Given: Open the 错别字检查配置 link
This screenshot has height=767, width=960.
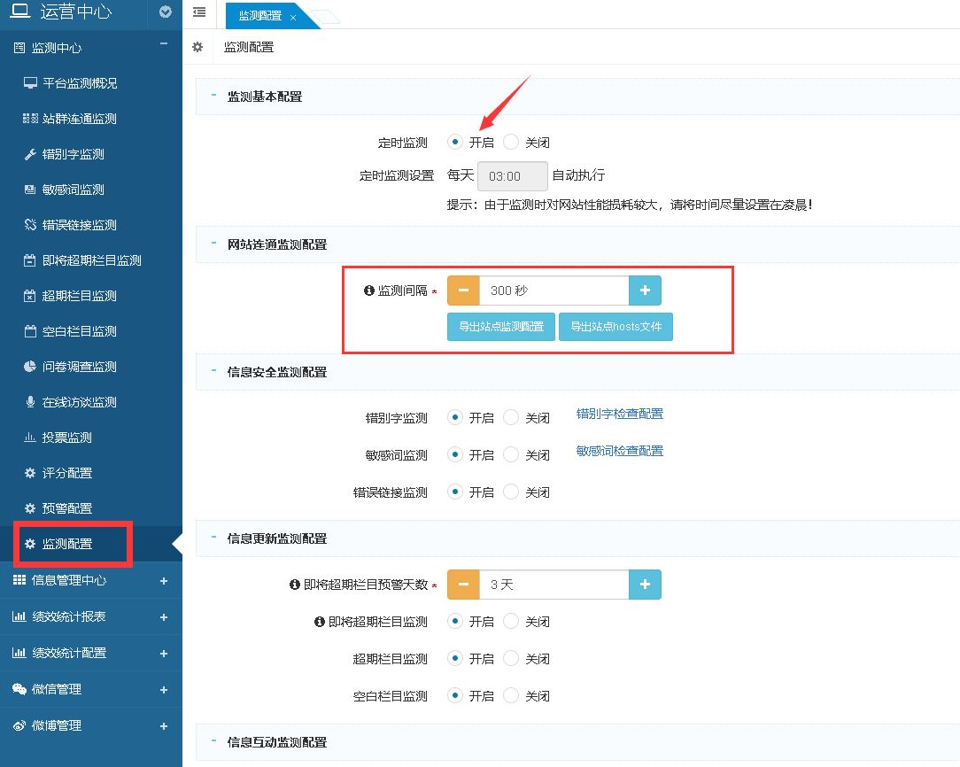Looking at the screenshot, I should tap(619, 414).
